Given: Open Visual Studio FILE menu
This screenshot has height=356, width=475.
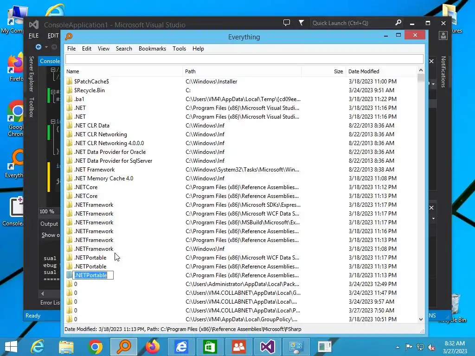Looking at the screenshot, I should coord(33,36).
